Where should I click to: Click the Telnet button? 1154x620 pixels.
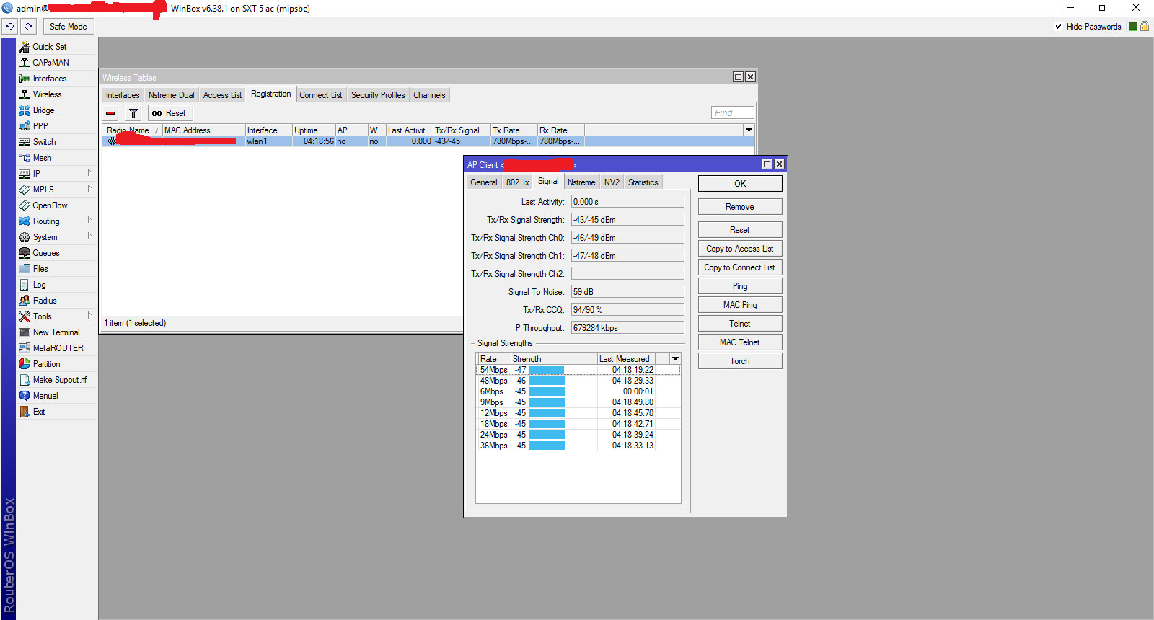pyautogui.click(x=740, y=324)
